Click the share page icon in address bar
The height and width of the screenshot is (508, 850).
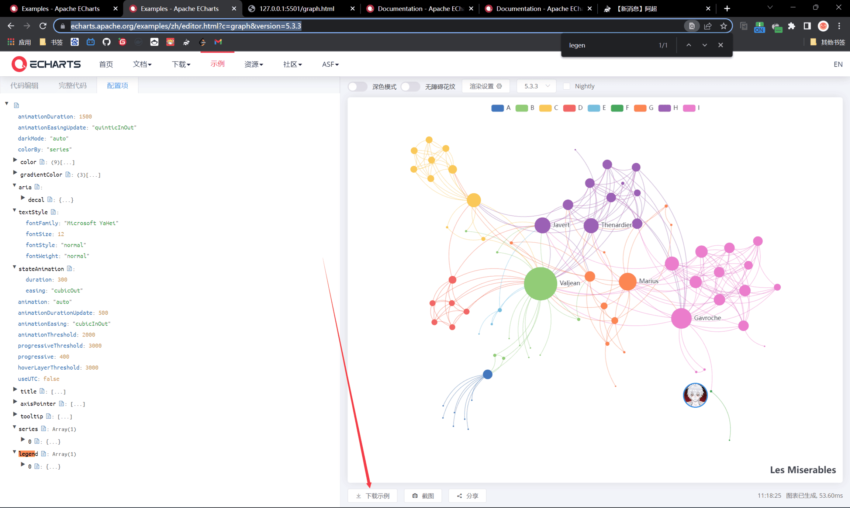pos(708,26)
